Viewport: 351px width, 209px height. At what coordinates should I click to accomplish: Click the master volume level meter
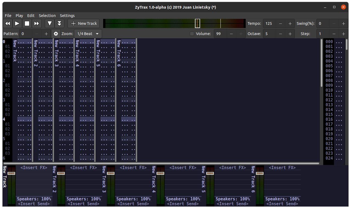coord(174,24)
